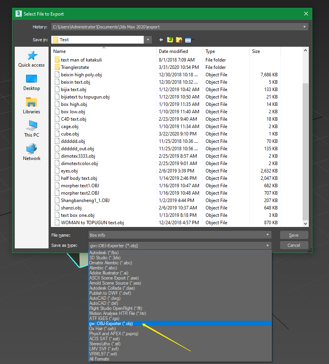Close the Select File to Export dialog
The width and height of the screenshot is (329, 364).
[306, 14]
